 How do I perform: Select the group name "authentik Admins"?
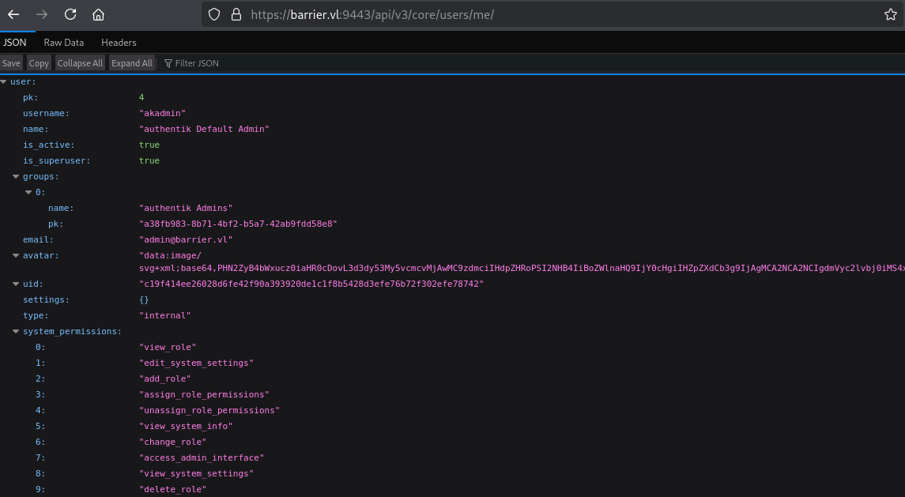coord(186,209)
